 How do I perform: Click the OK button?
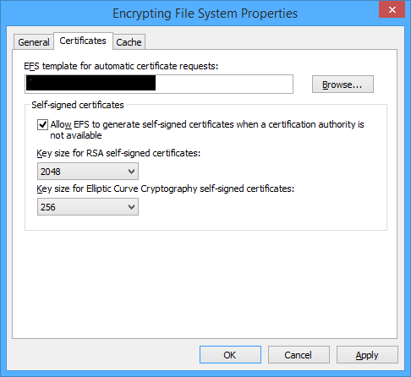230,355
